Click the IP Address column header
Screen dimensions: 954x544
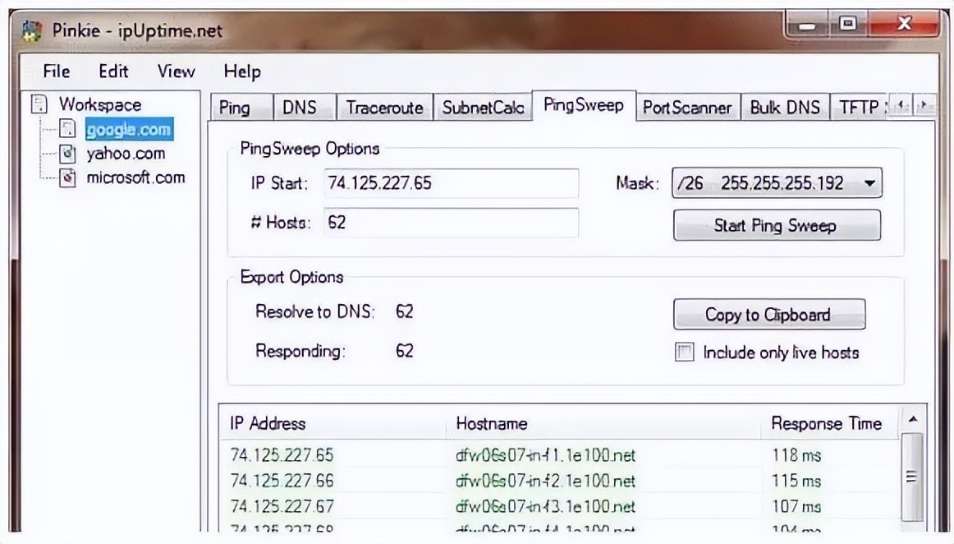[x=333, y=423]
